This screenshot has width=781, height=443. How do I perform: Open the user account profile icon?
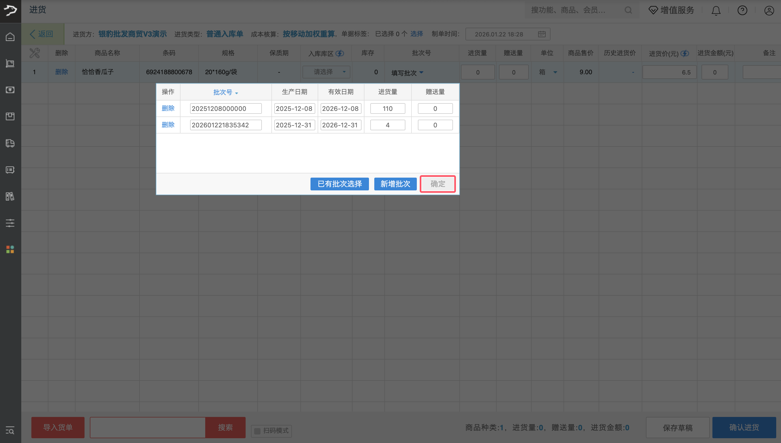pyautogui.click(x=769, y=11)
